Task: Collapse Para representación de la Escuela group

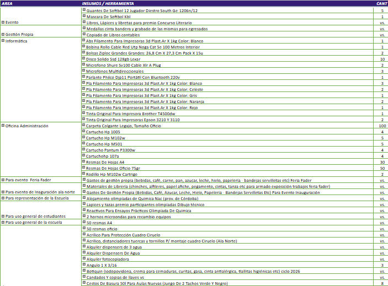Action: click(x=3, y=198)
